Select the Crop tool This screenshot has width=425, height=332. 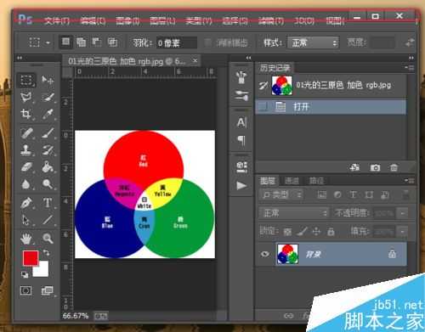pyautogui.click(x=26, y=114)
